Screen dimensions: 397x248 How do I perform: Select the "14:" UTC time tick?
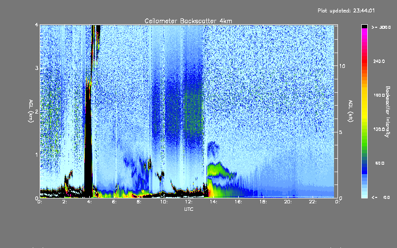coord(213,202)
